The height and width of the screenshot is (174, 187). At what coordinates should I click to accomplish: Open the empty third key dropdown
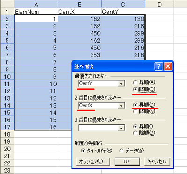(x=121, y=128)
